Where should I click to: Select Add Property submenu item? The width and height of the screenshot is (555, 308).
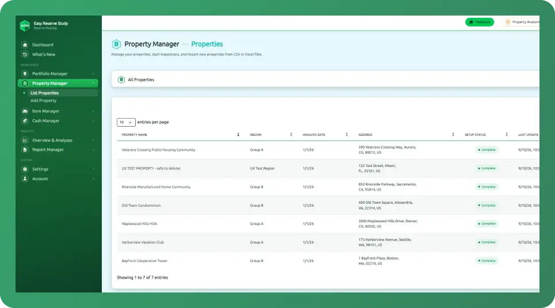click(44, 101)
